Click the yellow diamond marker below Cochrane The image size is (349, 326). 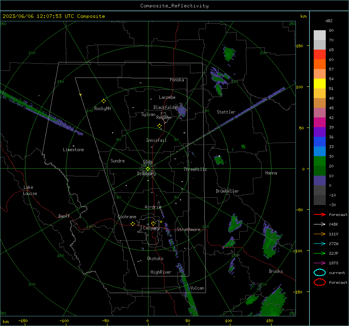133,224
